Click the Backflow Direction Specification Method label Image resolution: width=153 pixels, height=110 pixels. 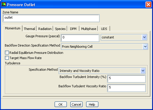[32, 45]
